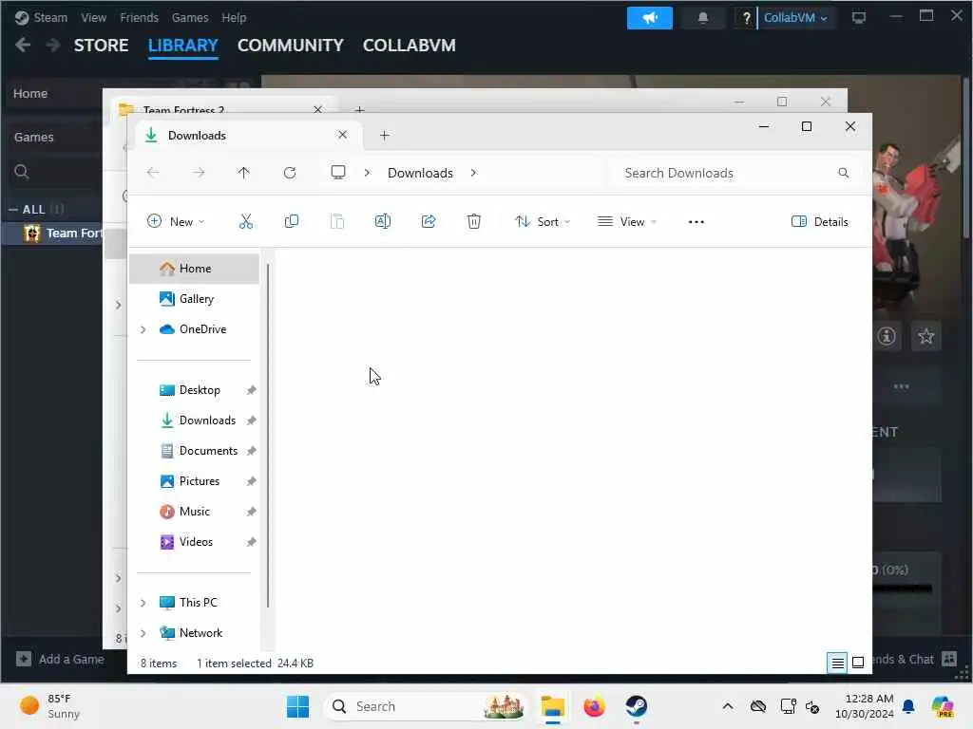The width and height of the screenshot is (973, 729).
Task: Go to Steam COMMUNITY section
Action: tap(291, 46)
